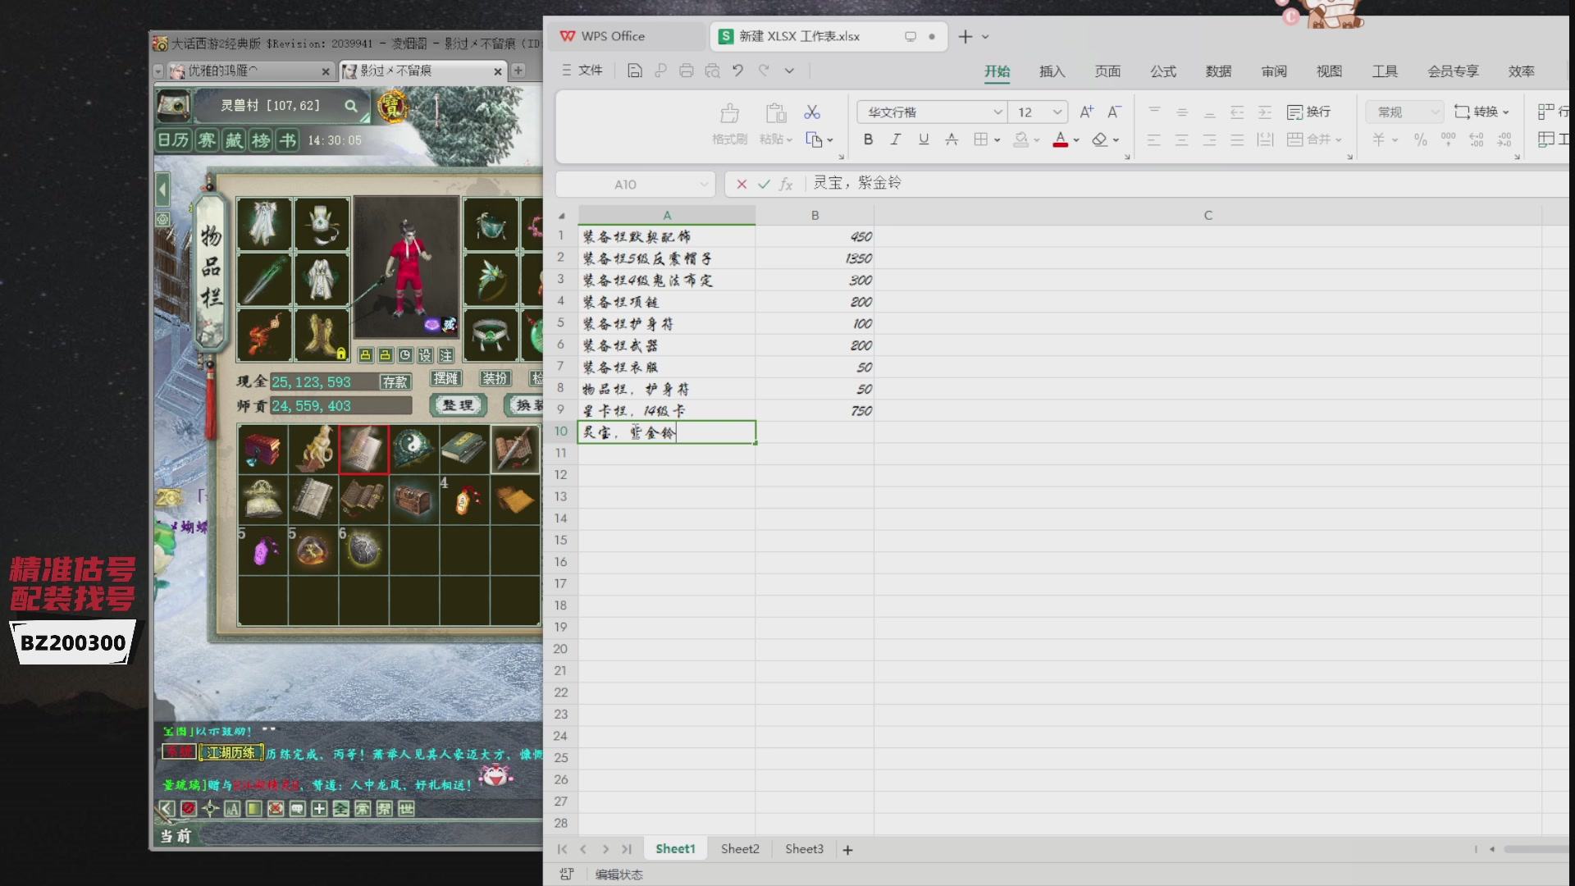The width and height of the screenshot is (1575, 886).
Task: Toggle the 帮 chat channel filter
Action: (x=384, y=809)
